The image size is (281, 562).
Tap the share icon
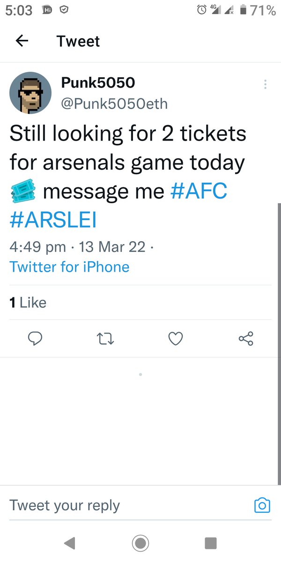tap(246, 338)
